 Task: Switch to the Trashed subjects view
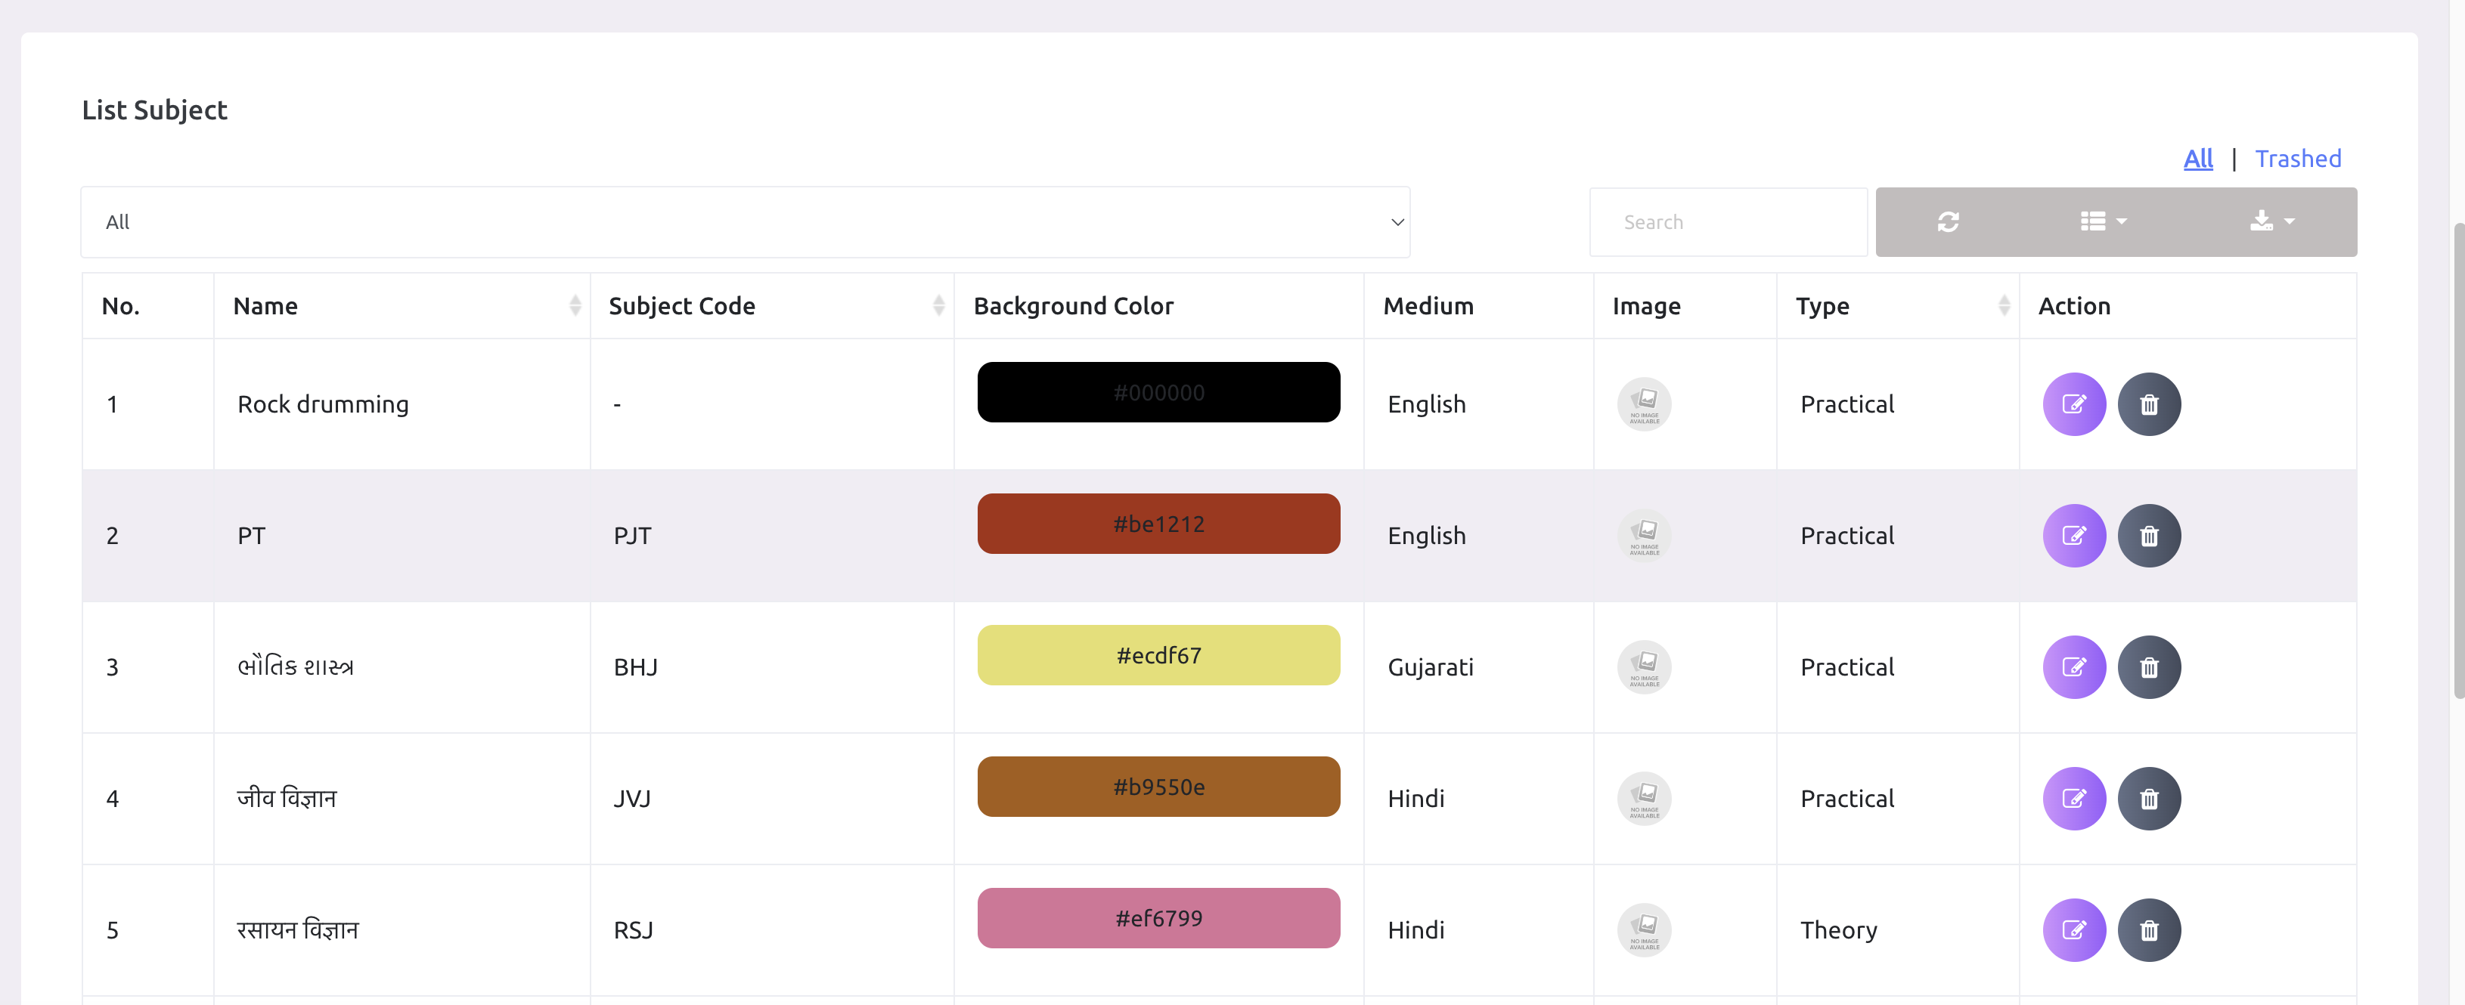click(x=2297, y=157)
